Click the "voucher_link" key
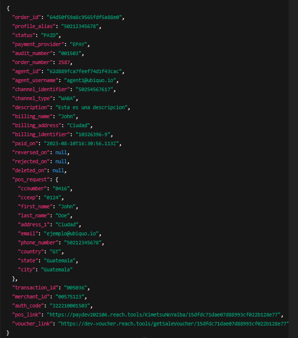The width and height of the screenshot is (298, 338). [32, 324]
